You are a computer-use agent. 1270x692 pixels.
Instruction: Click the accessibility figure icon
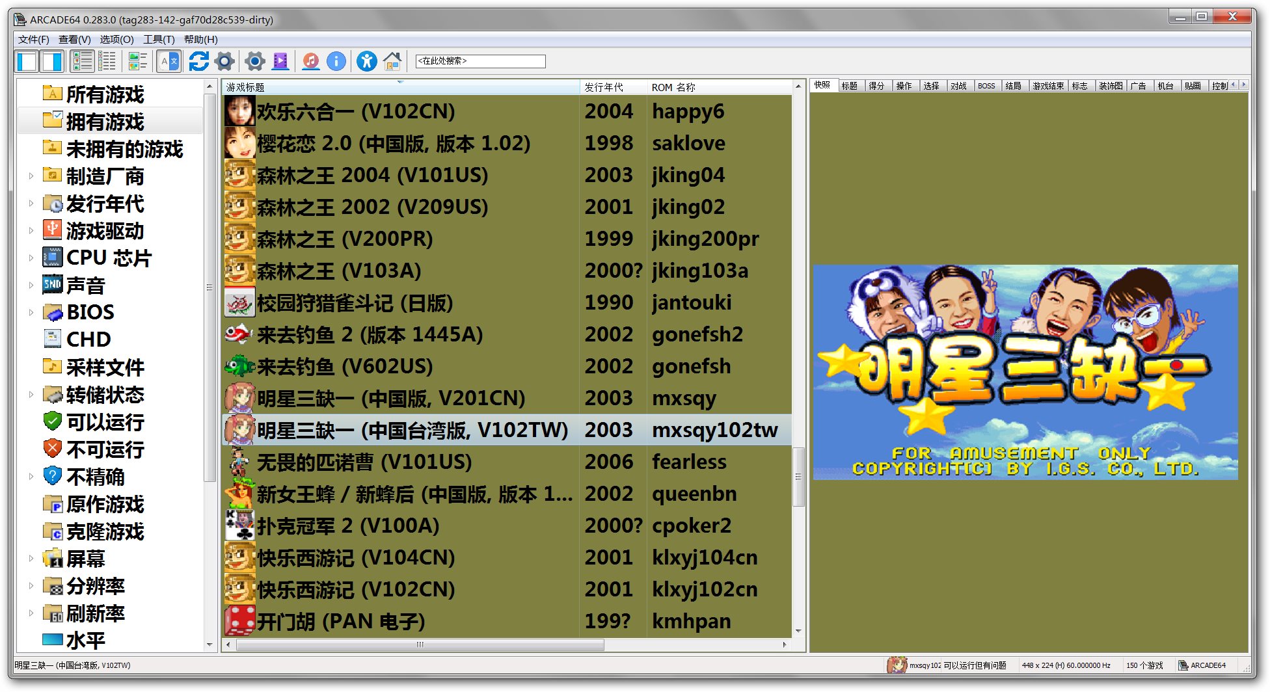coord(366,61)
